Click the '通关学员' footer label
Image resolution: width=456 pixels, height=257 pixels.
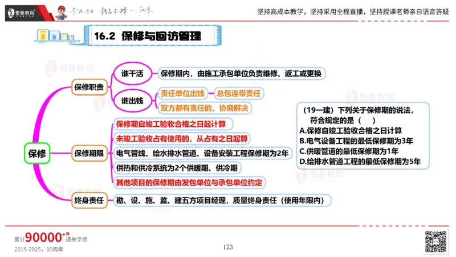coord(76,239)
